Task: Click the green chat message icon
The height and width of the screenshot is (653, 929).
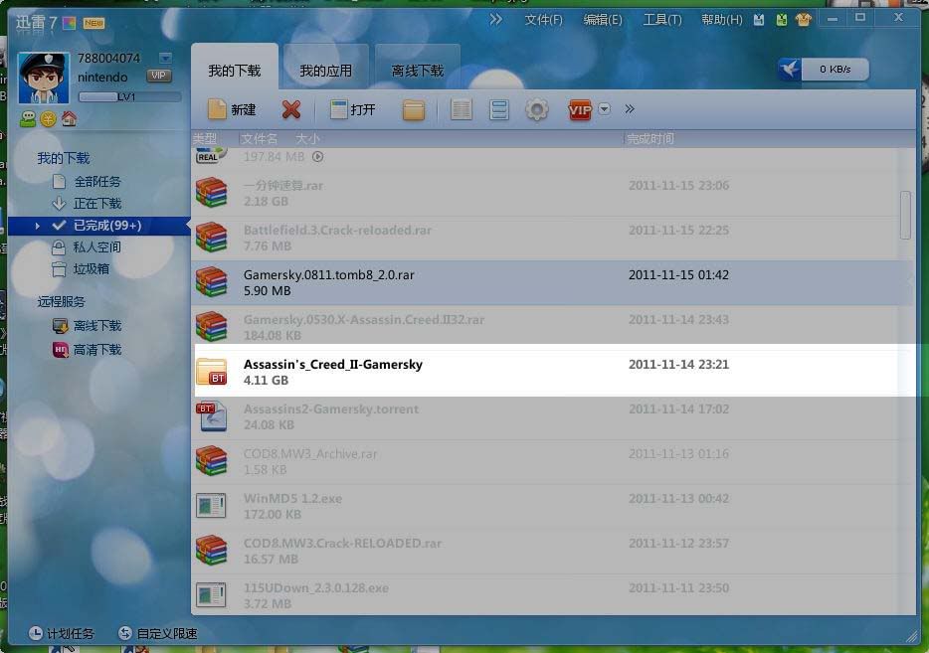Action: [x=28, y=119]
